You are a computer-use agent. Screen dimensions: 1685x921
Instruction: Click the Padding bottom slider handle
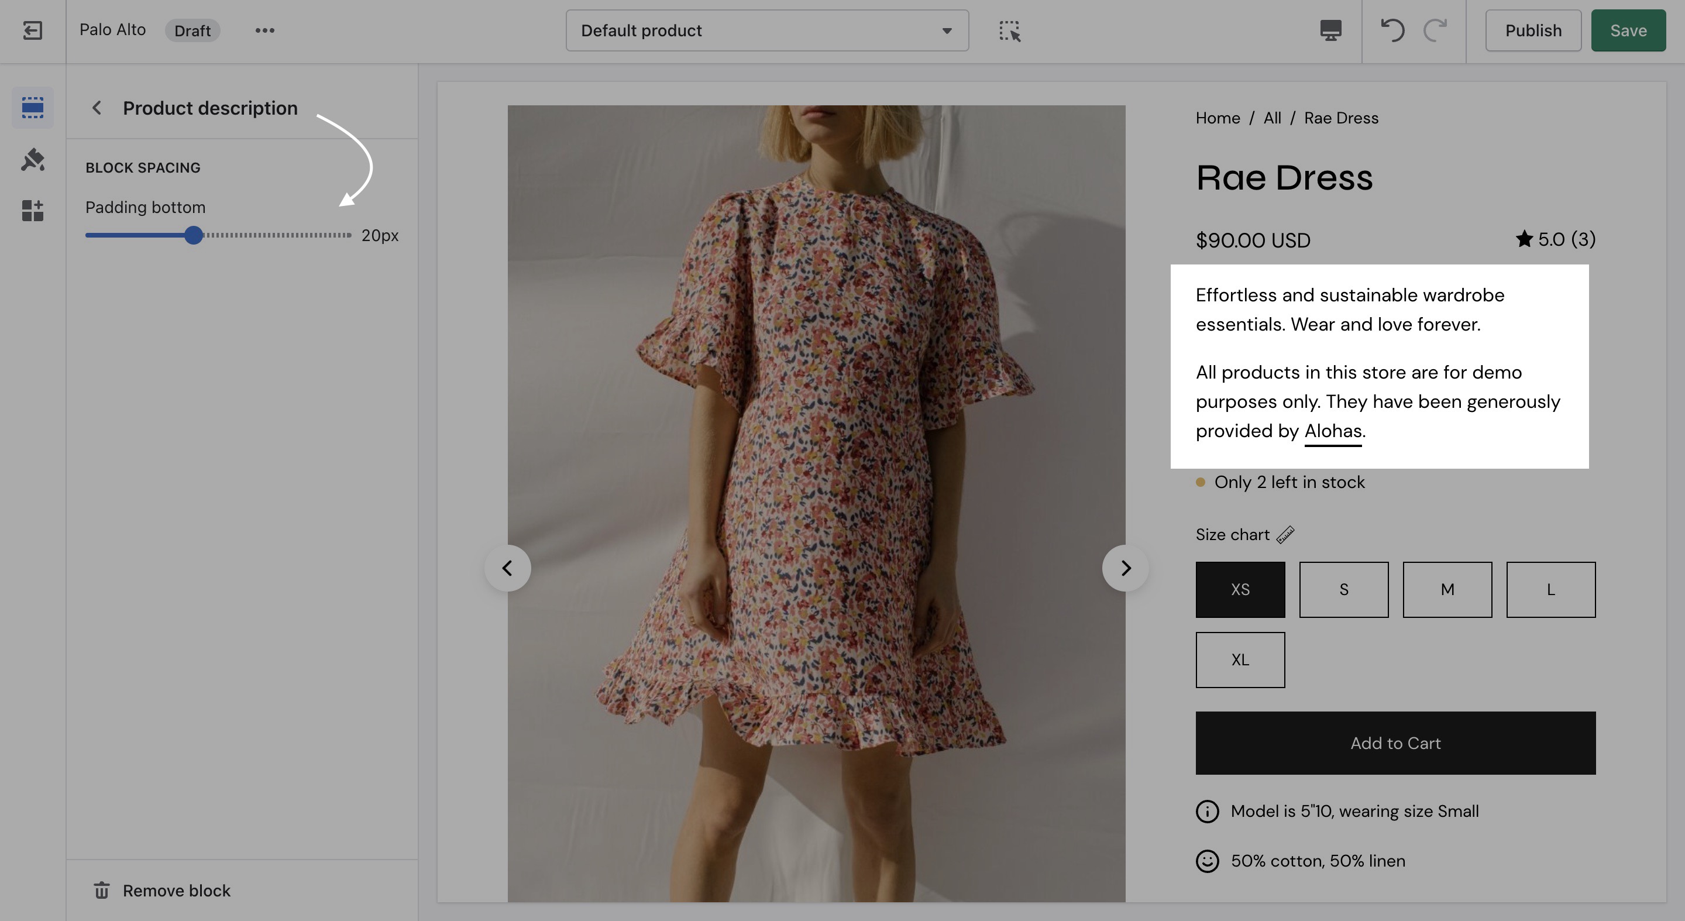tap(193, 235)
